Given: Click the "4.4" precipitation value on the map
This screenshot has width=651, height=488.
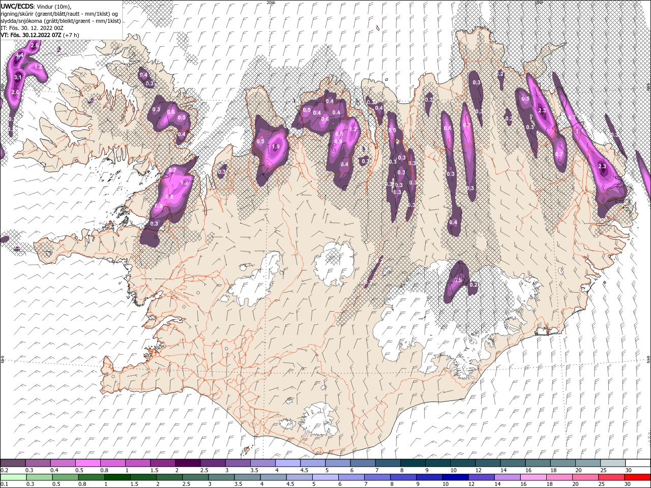Looking at the screenshot, I should (x=20, y=55).
